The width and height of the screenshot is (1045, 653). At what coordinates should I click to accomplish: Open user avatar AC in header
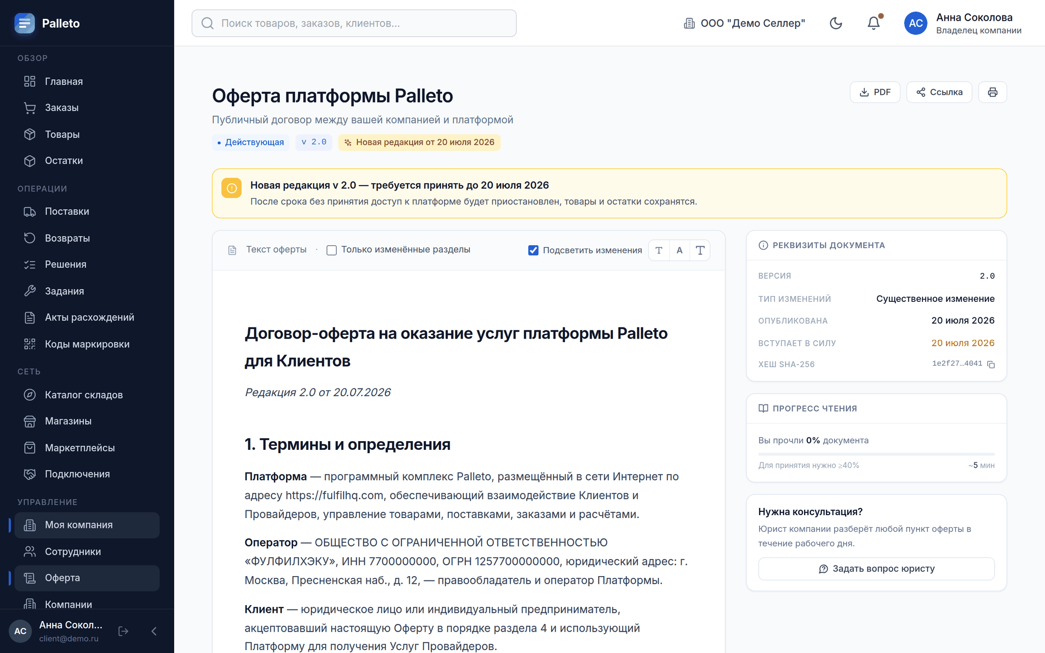tap(916, 23)
